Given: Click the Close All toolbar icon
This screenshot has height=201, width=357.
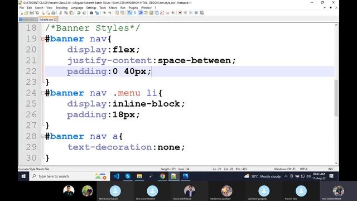Looking at the screenshot, I should [48, 13].
